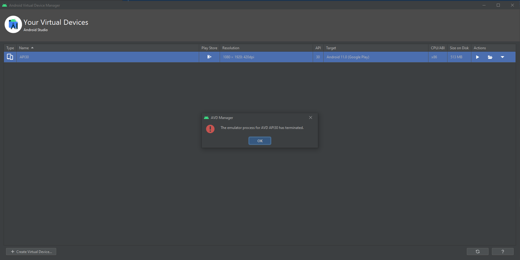Image resolution: width=520 pixels, height=260 pixels.
Task: Sort by Target column header
Action: pos(331,48)
